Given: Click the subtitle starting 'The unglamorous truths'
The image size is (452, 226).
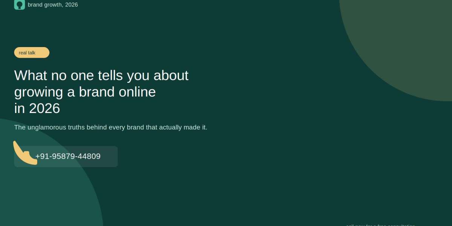Looking at the screenshot, I should coord(111,127).
